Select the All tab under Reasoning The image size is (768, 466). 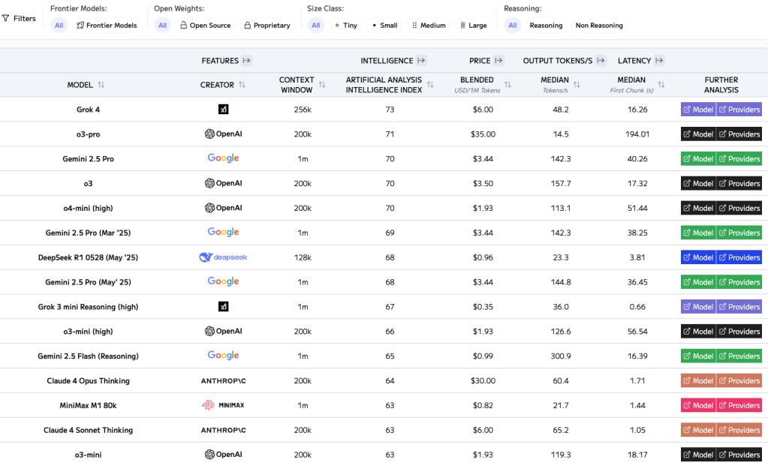[512, 25]
